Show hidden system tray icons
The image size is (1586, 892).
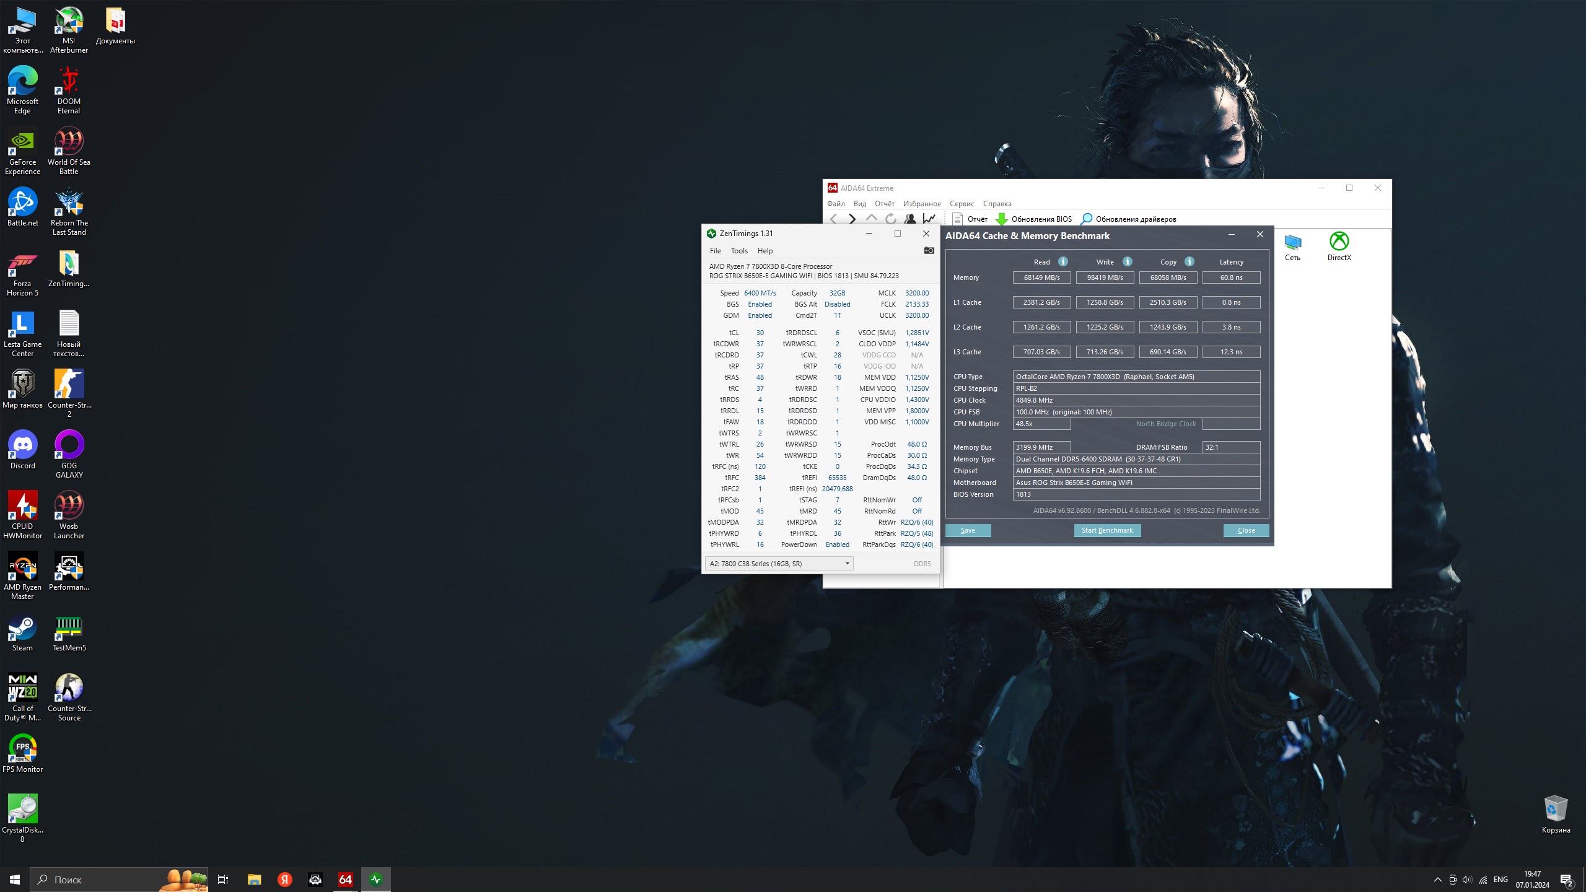pyautogui.click(x=1438, y=880)
